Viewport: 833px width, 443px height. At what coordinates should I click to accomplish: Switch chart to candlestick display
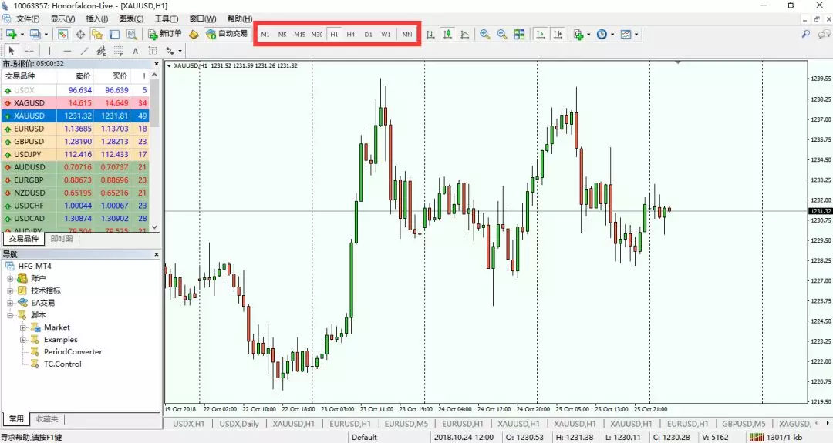click(x=447, y=34)
